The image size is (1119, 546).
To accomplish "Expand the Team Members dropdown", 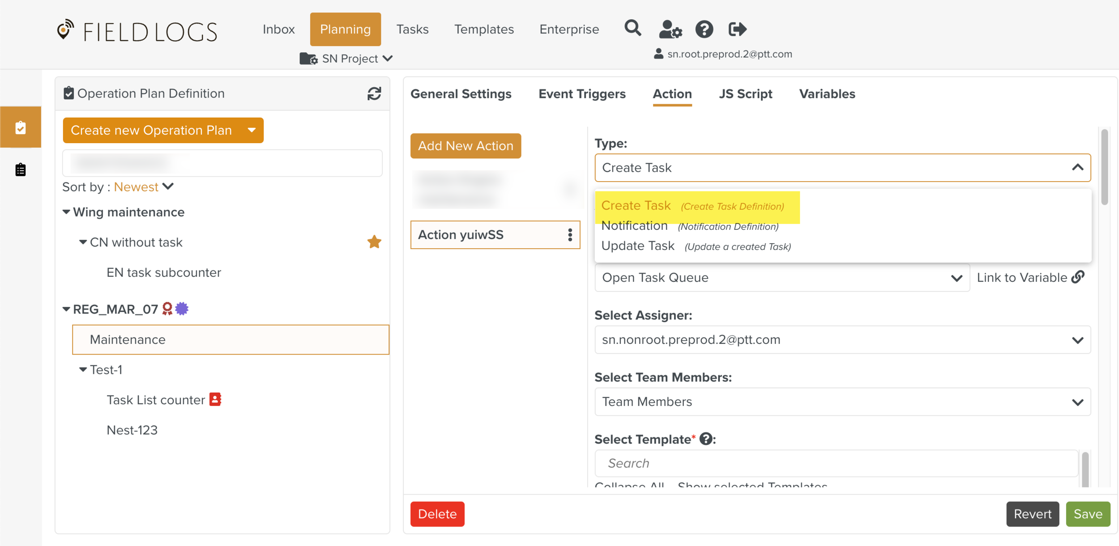I will (842, 402).
